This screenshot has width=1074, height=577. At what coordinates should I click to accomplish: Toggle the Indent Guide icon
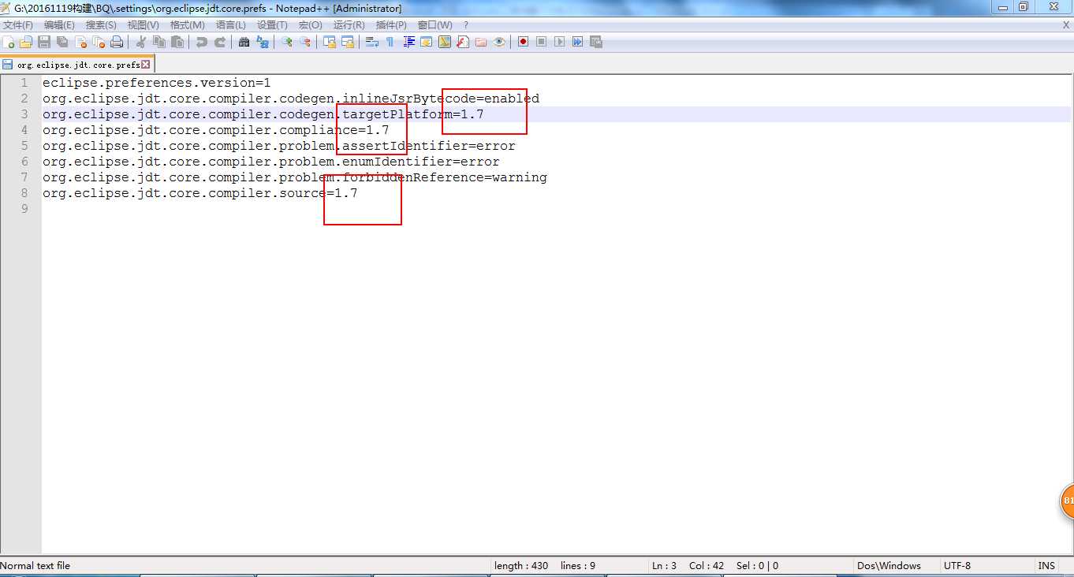[x=408, y=42]
